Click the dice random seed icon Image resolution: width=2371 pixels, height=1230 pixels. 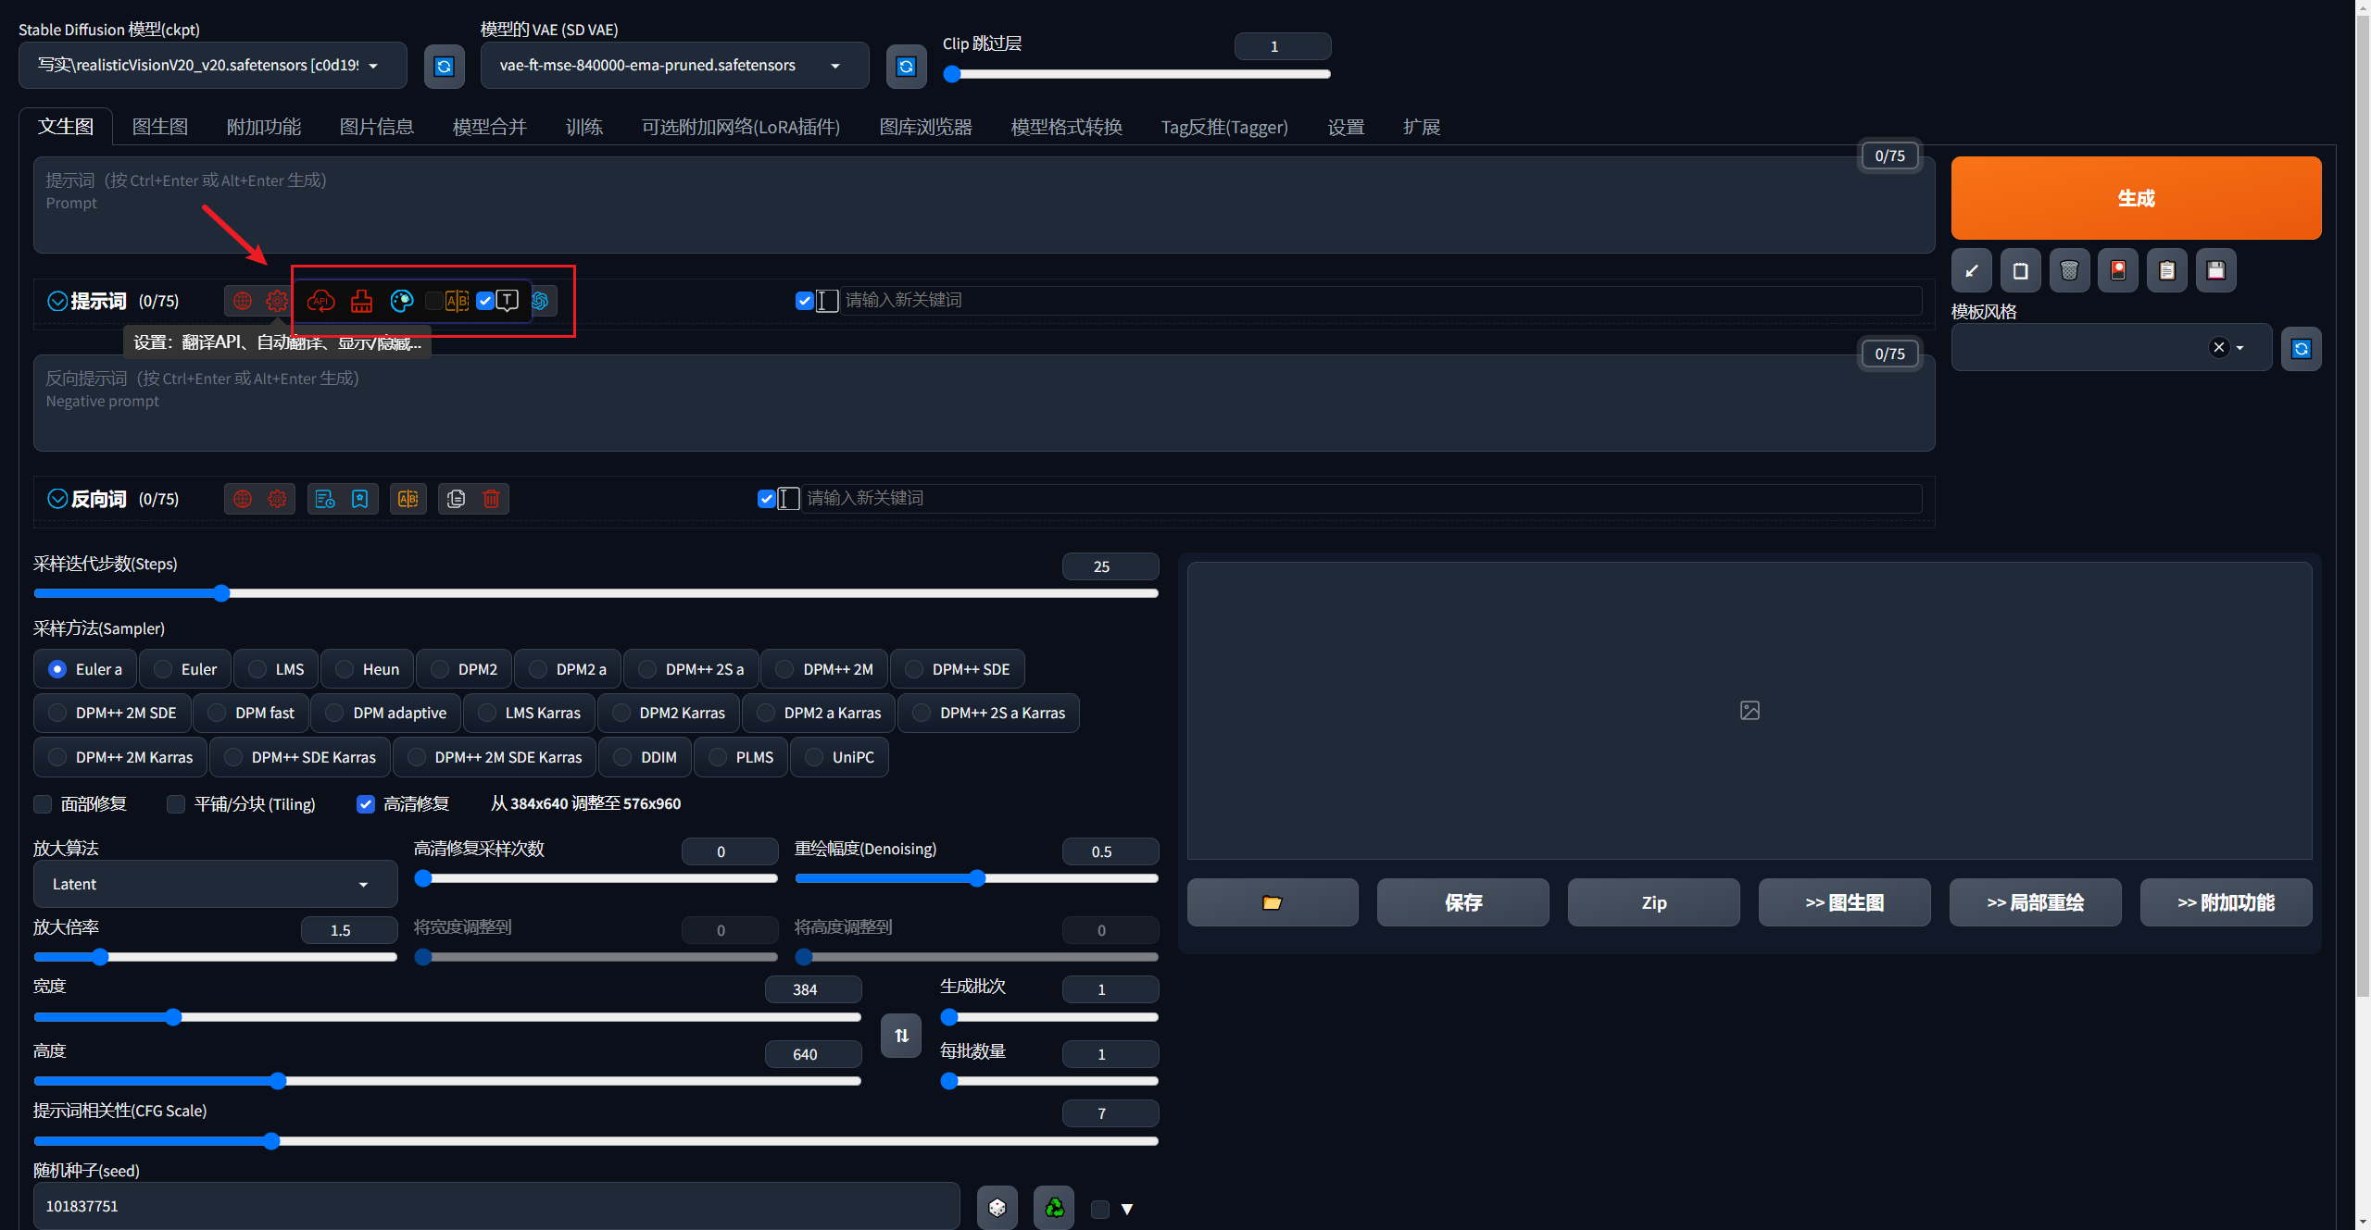pos(997,1207)
